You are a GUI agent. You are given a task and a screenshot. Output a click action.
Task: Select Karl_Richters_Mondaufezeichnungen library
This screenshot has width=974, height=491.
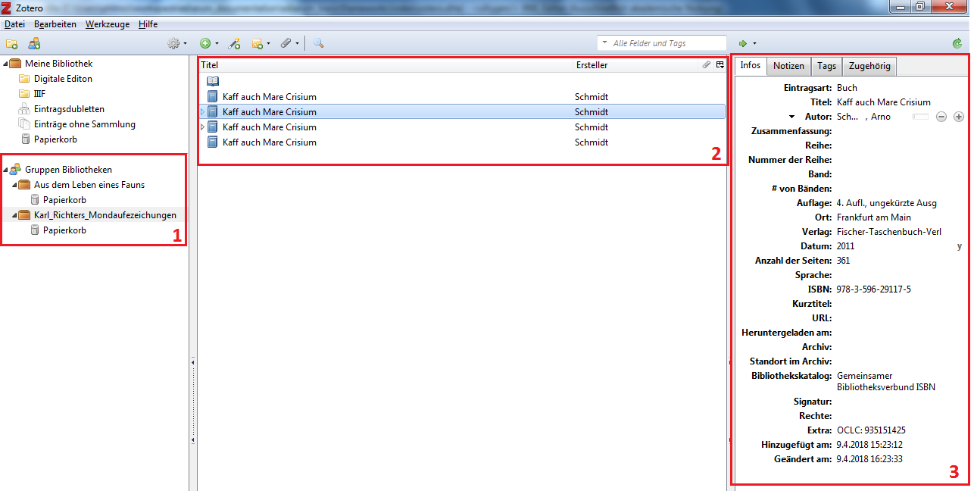click(x=105, y=215)
